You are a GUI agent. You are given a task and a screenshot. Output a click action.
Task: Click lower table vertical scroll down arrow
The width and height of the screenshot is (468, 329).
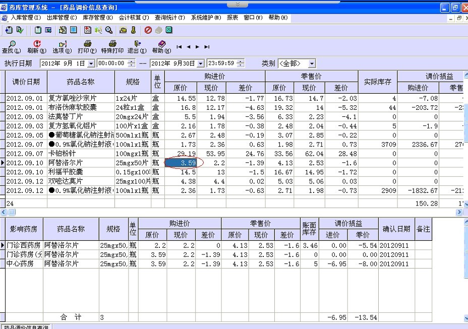[465, 318]
